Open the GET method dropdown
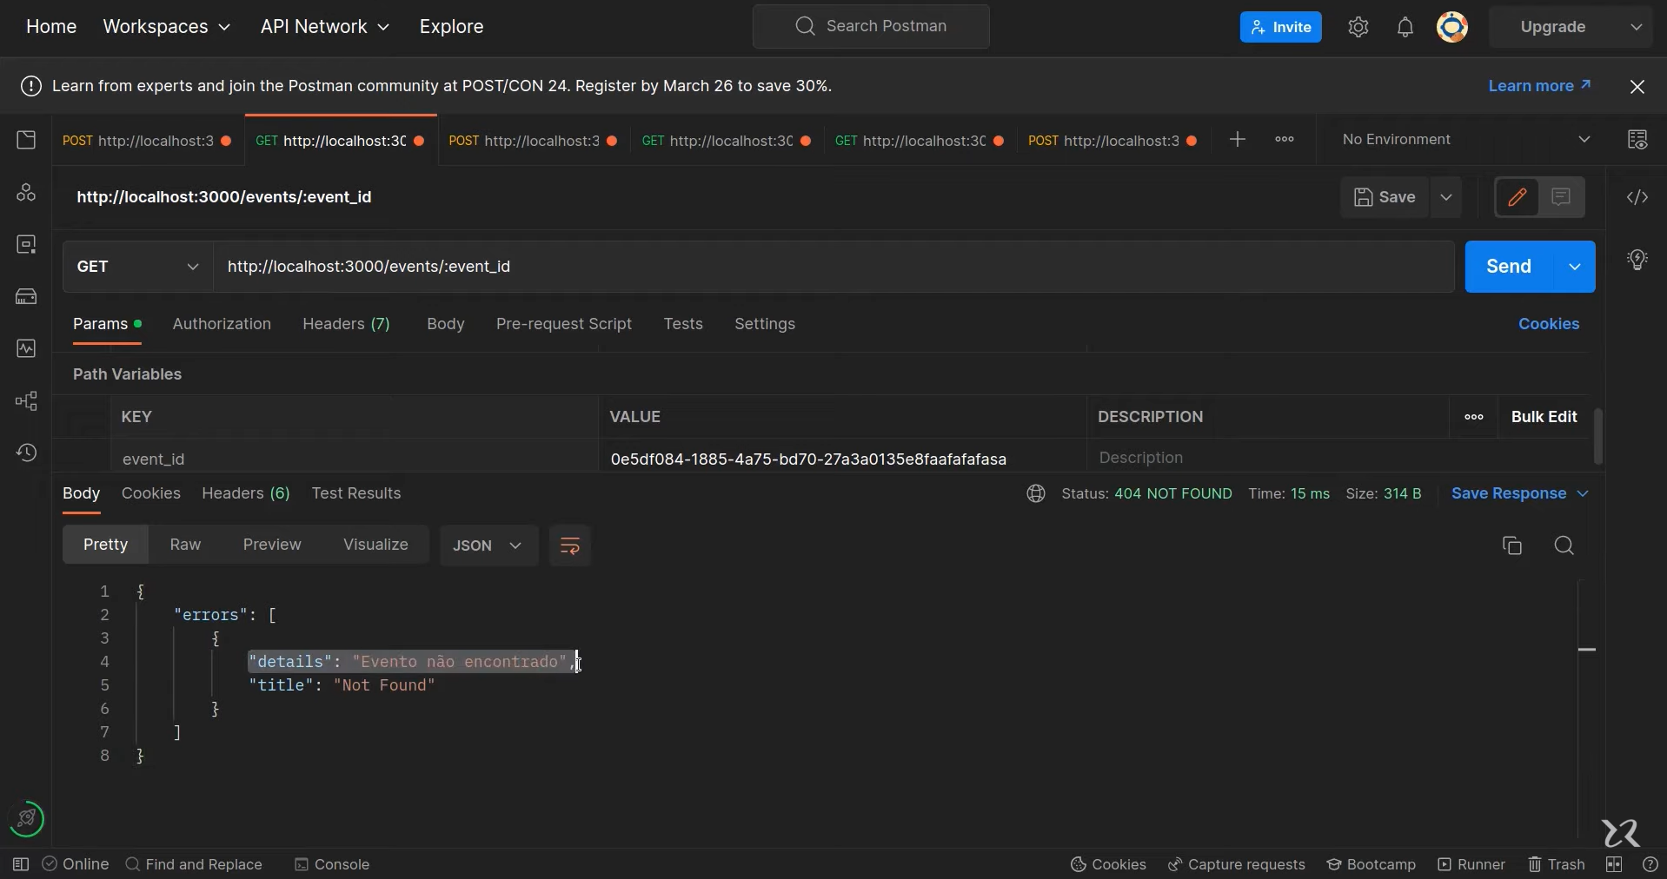Image resolution: width=1667 pixels, height=879 pixels. click(x=138, y=267)
